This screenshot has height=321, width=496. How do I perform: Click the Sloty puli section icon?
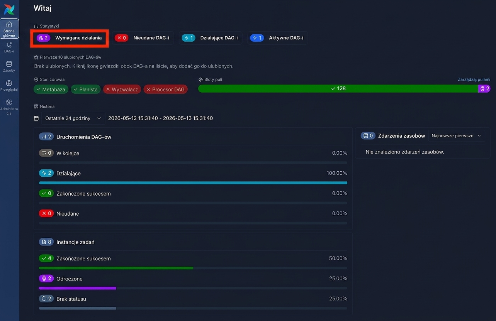click(200, 79)
